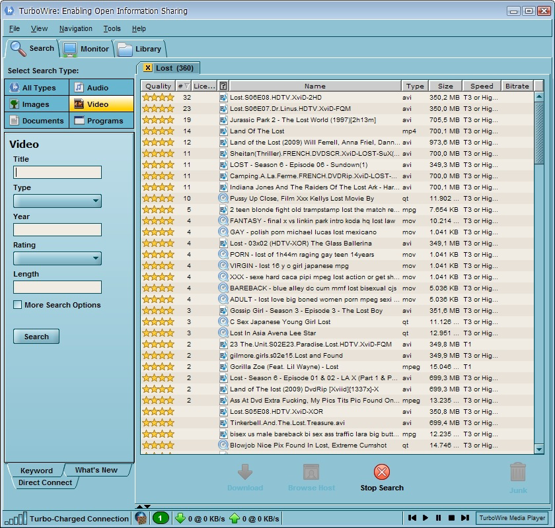Click the Search button in Video form
This screenshot has height=528, width=555.
(x=36, y=337)
